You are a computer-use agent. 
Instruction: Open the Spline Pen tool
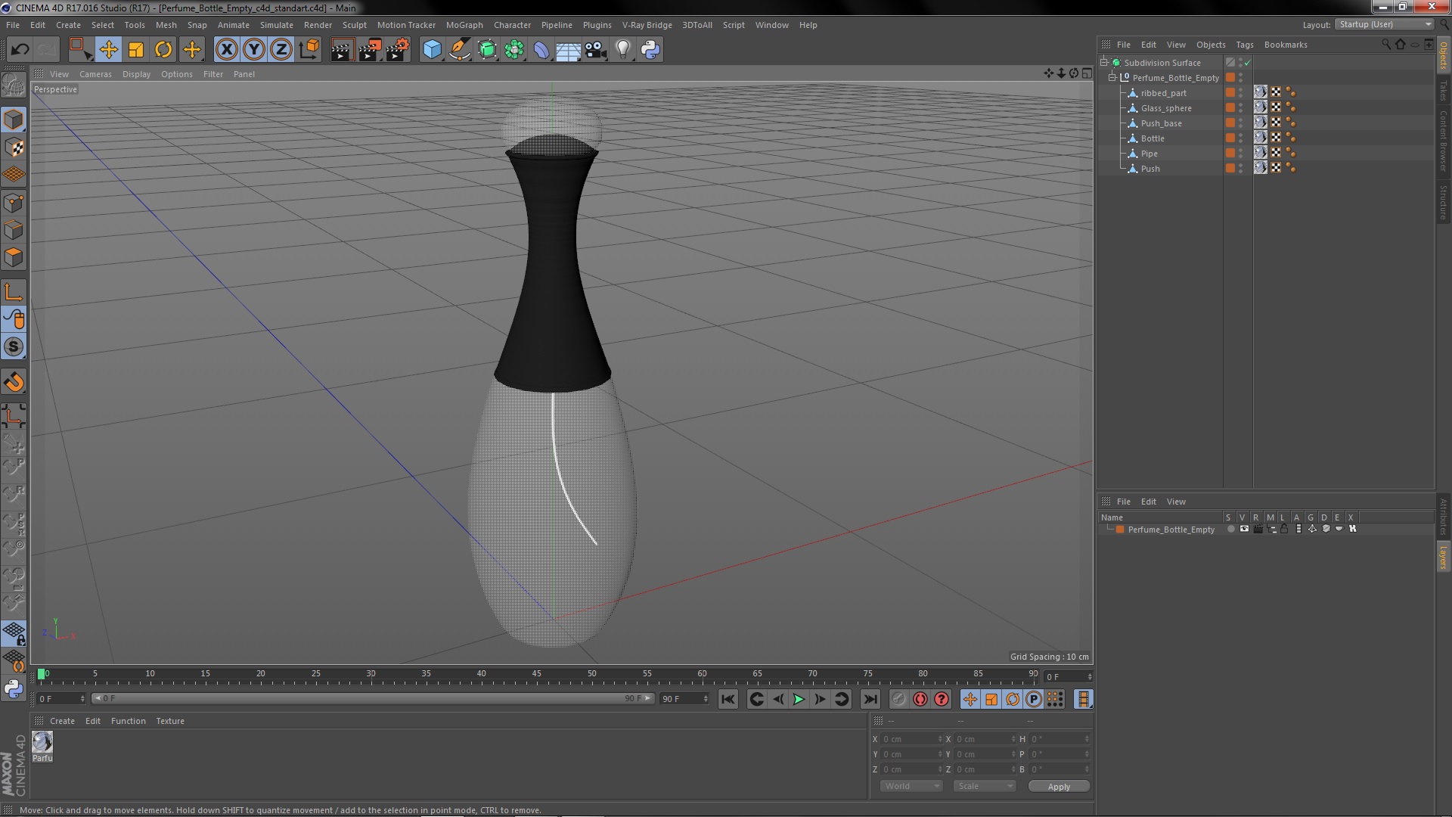[460, 50]
